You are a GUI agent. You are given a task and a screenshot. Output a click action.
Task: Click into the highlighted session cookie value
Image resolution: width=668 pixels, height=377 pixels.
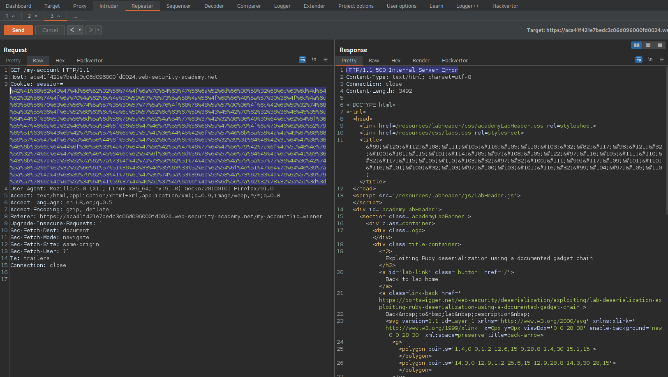pos(168,136)
